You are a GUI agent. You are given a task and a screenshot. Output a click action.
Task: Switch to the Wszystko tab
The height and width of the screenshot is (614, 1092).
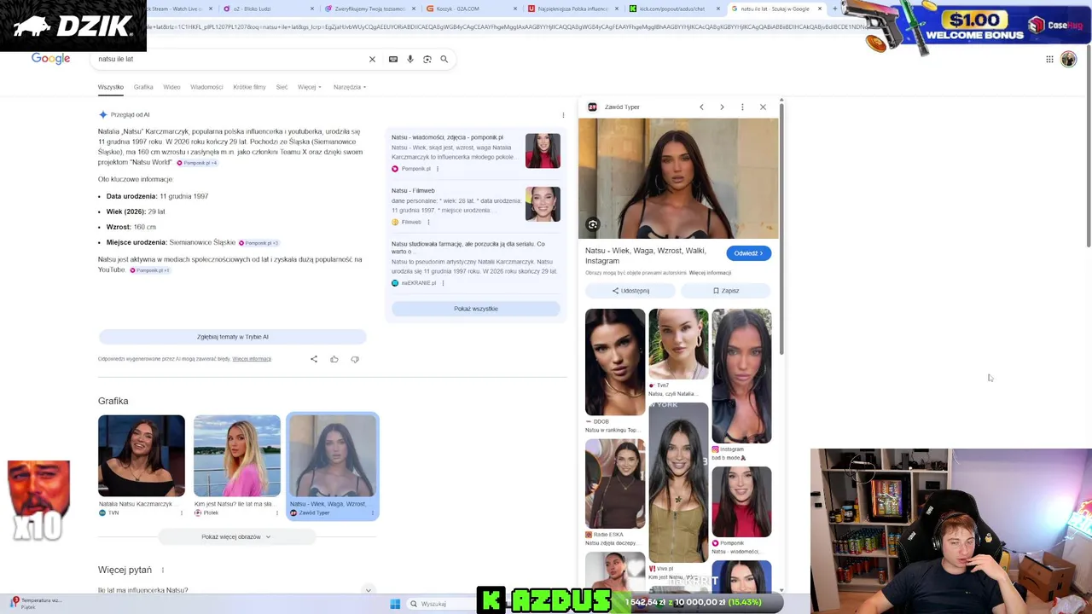click(110, 87)
